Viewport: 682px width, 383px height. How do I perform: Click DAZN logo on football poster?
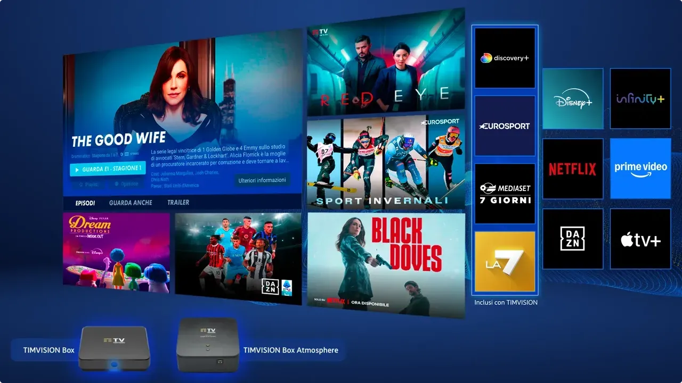[x=270, y=287]
